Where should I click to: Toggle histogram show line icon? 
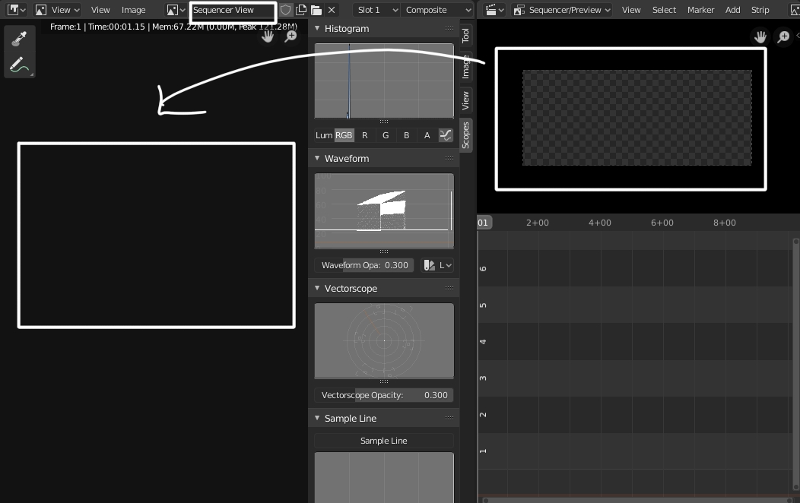click(x=446, y=135)
